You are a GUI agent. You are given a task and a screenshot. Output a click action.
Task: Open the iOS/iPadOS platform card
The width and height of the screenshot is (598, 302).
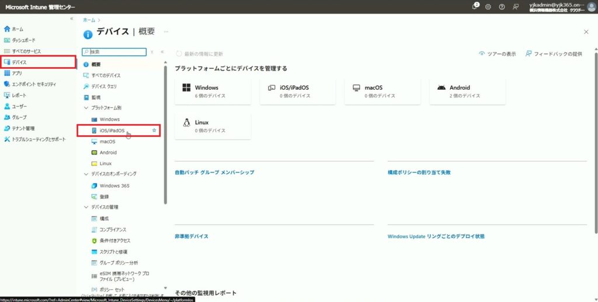(298, 92)
